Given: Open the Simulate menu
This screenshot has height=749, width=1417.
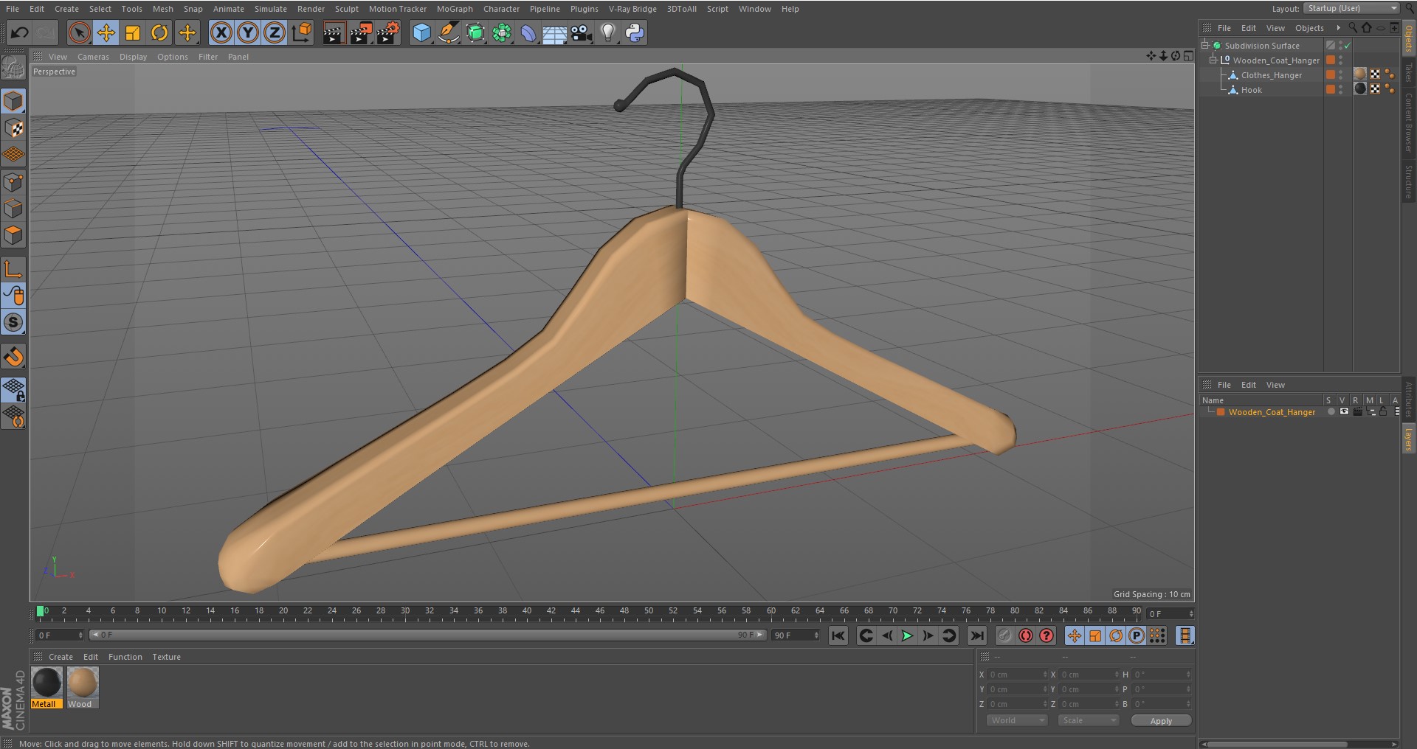Looking at the screenshot, I should point(271,9).
